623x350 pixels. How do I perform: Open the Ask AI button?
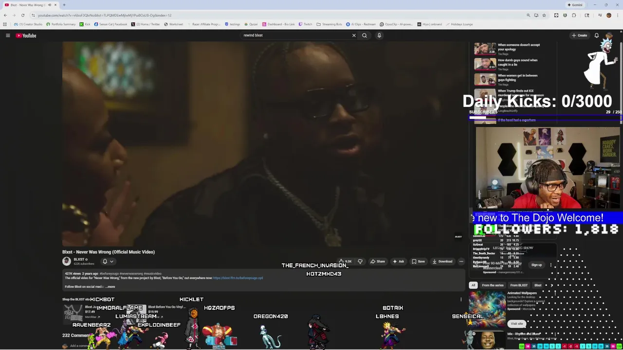tap(398, 262)
